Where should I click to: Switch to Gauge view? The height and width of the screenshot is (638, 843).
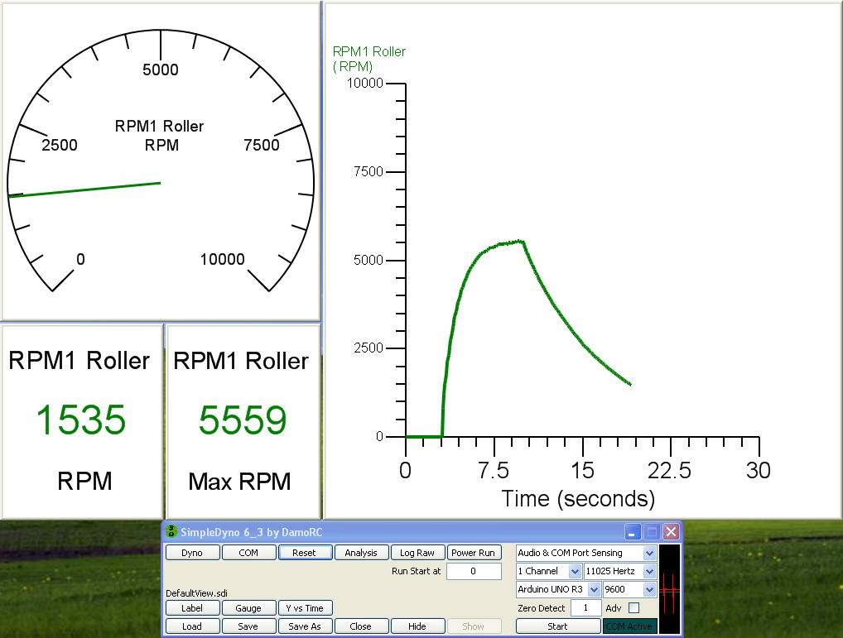(248, 607)
